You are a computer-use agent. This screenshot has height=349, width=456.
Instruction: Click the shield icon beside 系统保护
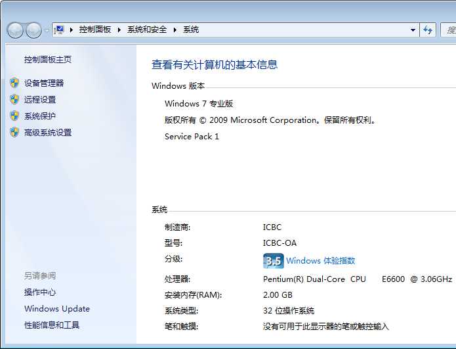14,116
